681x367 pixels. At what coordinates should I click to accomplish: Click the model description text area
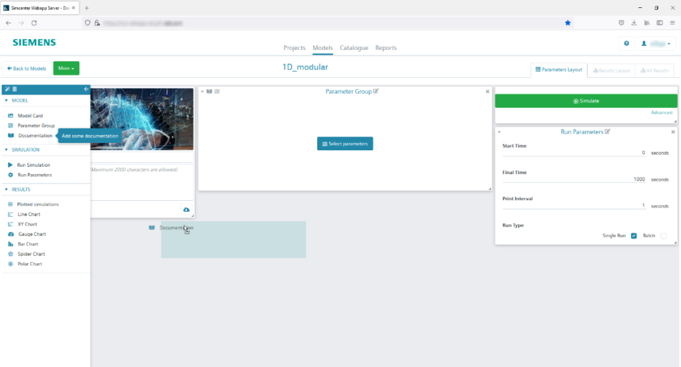pos(142,182)
